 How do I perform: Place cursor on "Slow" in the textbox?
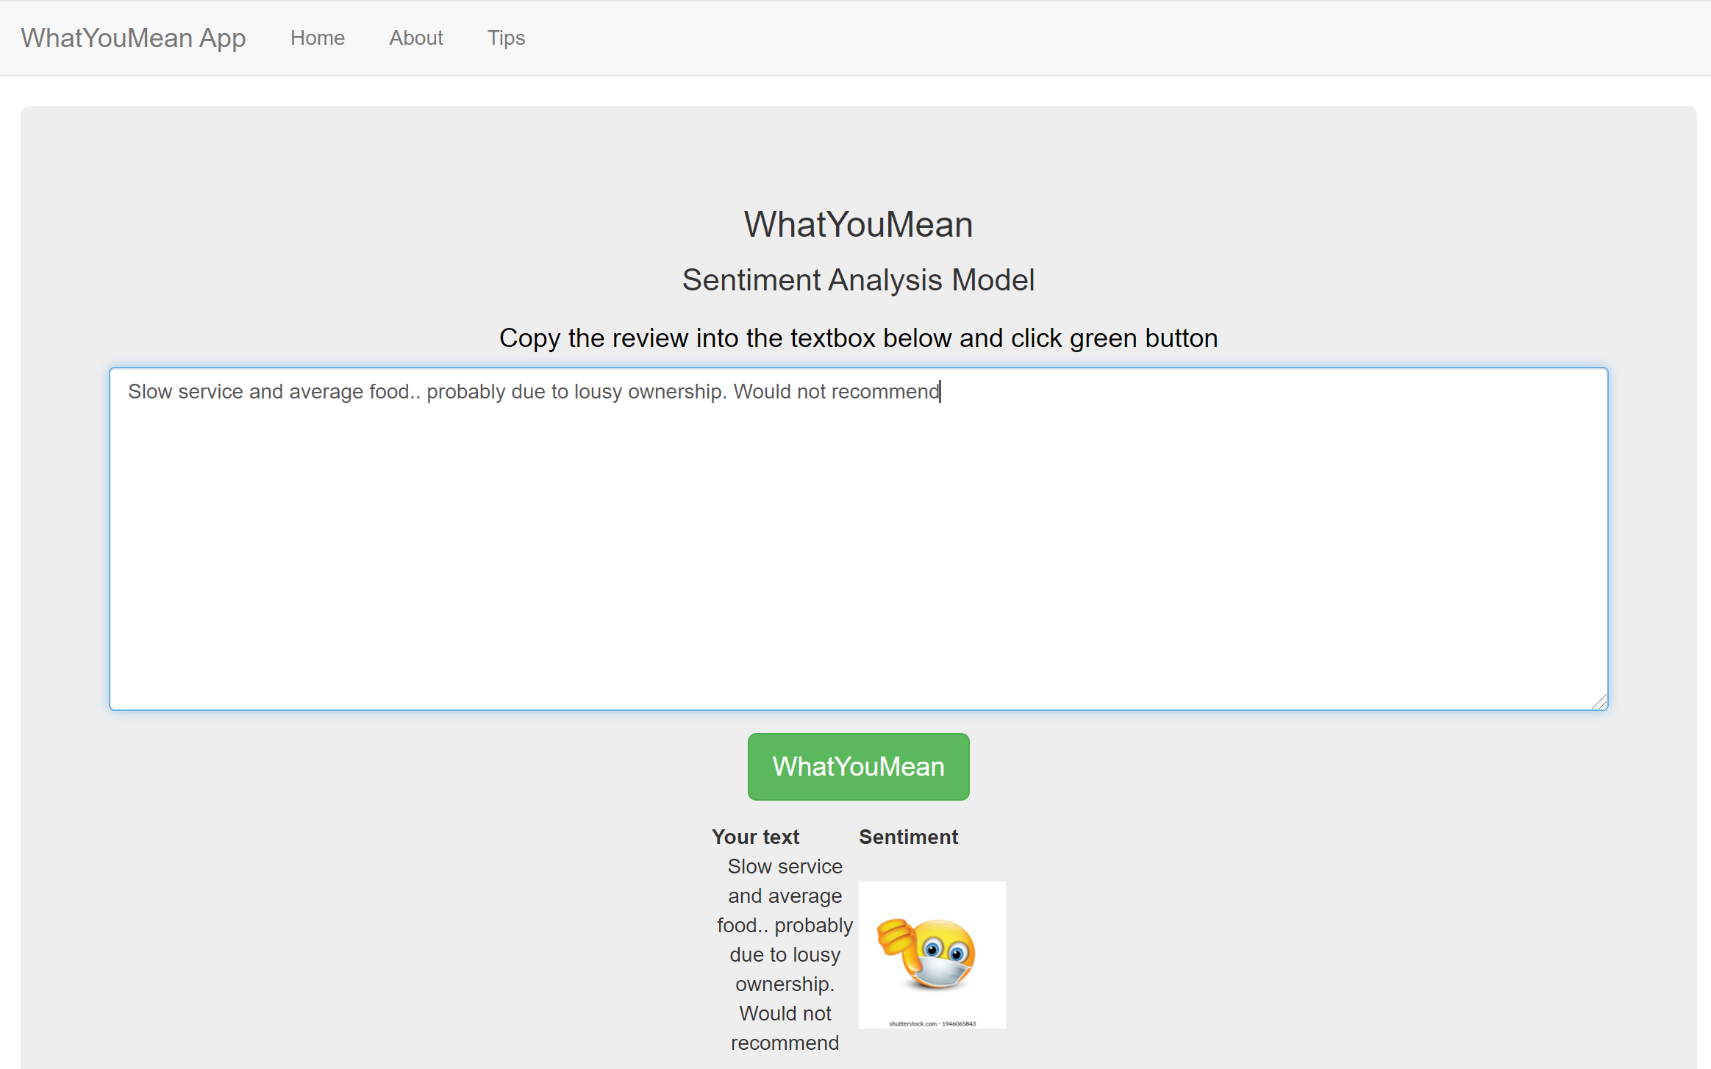pos(150,392)
